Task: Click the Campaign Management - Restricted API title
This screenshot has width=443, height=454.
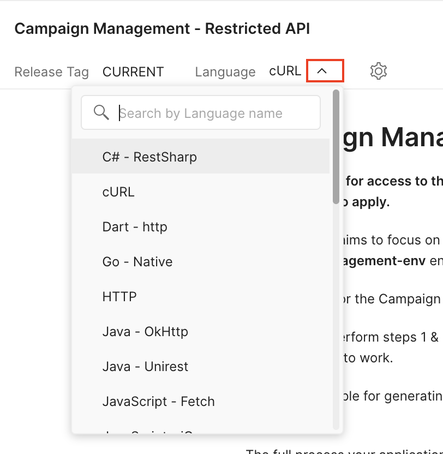Action: [162, 29]
